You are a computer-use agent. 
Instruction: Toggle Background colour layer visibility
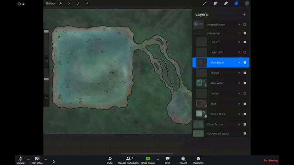click(x=245, y=133)
